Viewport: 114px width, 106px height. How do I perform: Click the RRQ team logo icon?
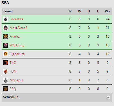[x=6, y=89]
